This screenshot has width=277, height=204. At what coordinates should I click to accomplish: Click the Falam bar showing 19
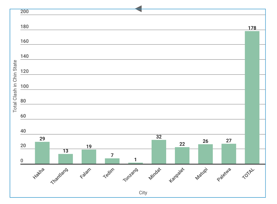click(x=89, y=156)
